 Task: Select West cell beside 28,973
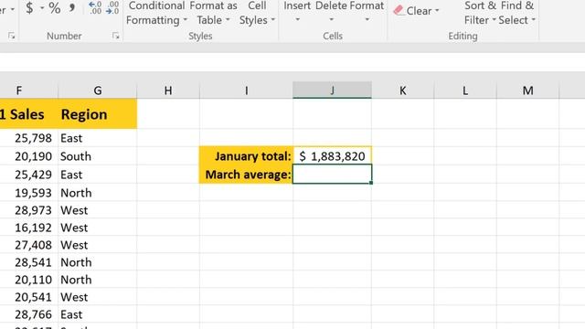pos(98,210)
